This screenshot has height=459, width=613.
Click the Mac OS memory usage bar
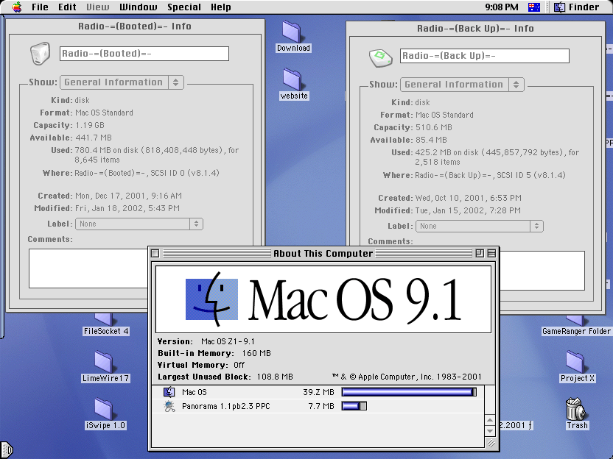point(409,392)
